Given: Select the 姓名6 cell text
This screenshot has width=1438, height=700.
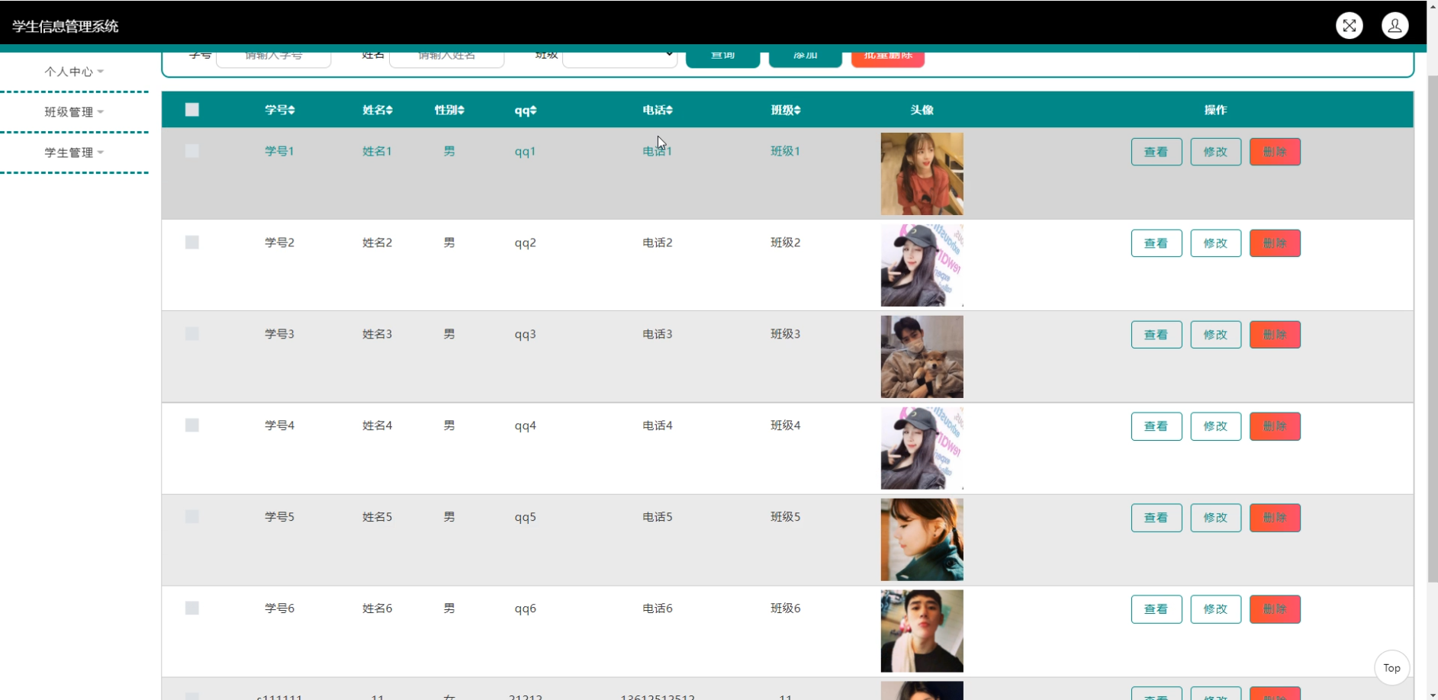Looking at the screenshot, I should coord(377,608).
